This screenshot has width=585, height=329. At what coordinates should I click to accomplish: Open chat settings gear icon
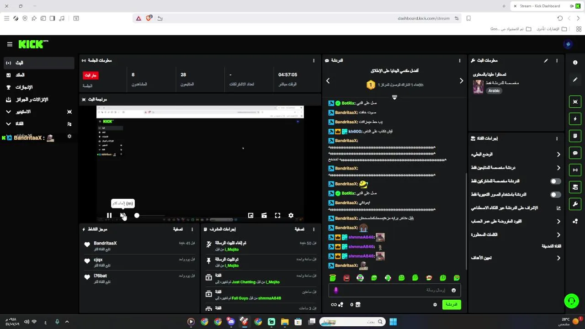tap(435, 304)
